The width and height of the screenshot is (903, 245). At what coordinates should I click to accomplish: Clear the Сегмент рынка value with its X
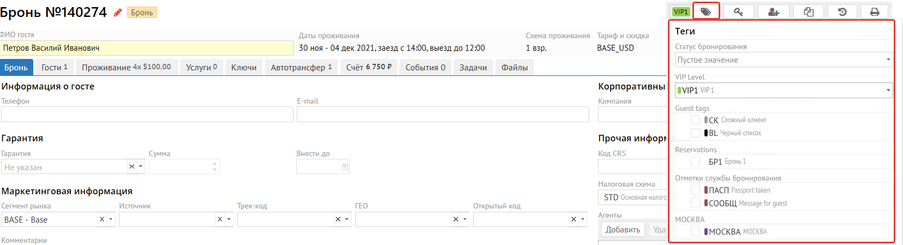[x=102, y=219]
